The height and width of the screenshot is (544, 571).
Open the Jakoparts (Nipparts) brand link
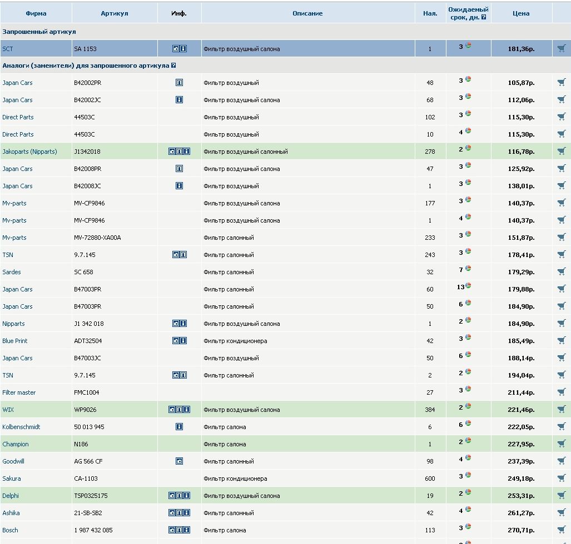click(x=29, y=152)
